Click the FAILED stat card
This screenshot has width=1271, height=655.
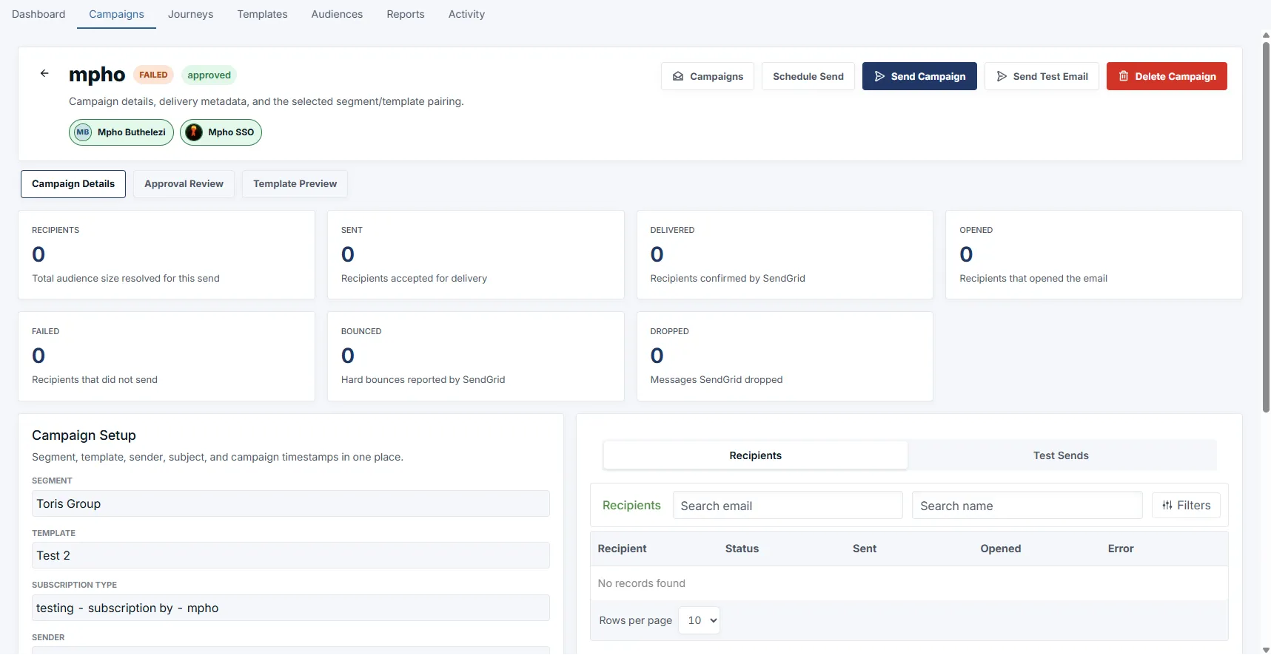pyautogui.click(x=167, y=356)
